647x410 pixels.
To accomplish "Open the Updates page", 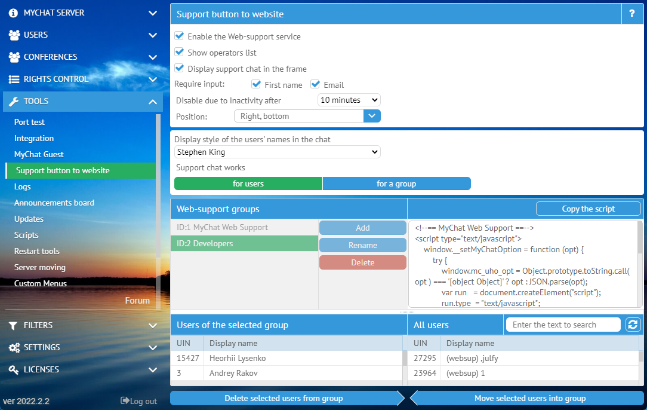I will point(29,219).
